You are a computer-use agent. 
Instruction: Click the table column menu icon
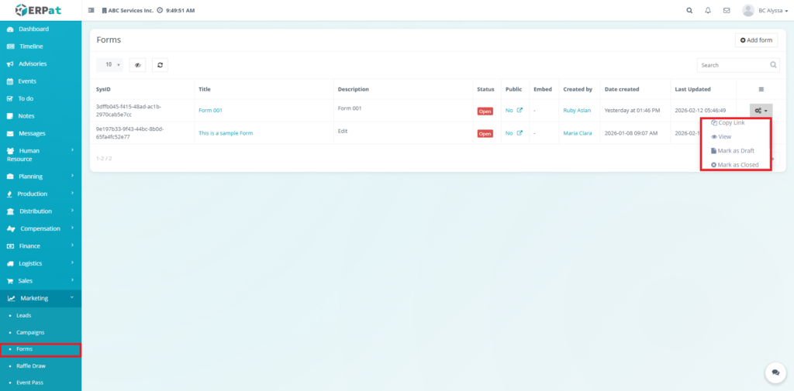click(x=761, y=89)
